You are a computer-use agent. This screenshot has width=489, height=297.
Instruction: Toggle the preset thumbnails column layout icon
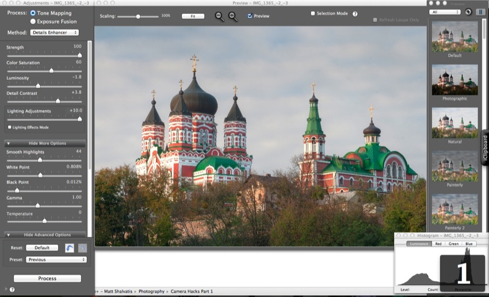[480, 12]
